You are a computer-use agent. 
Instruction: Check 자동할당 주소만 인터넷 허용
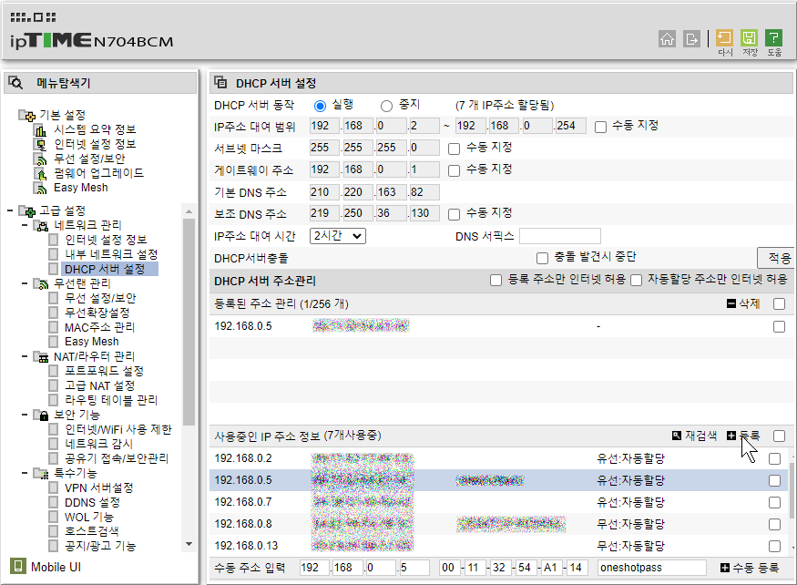(x=636, y=280)
